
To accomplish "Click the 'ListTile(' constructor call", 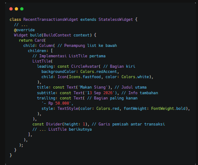I will [x=42, y=61].
